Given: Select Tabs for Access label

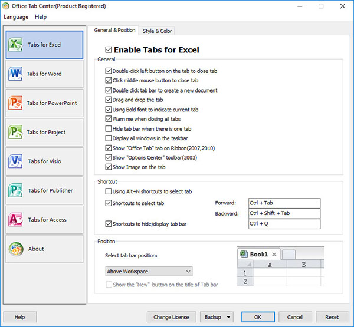Looking at the screenshot, I should (47, 220).
